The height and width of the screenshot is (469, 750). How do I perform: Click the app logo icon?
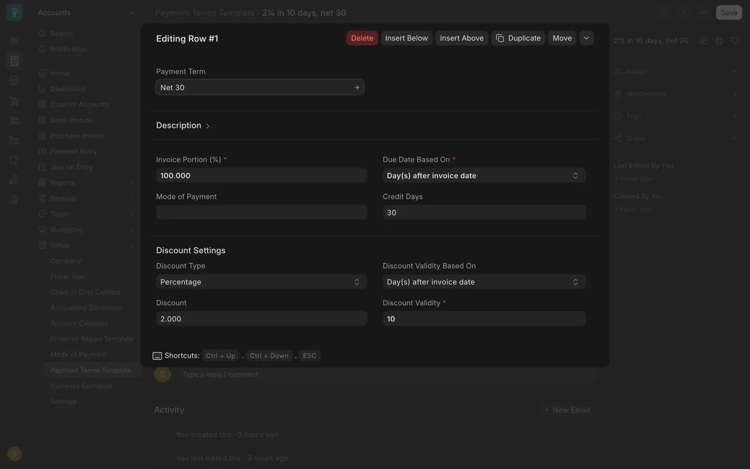pyautogui.click(x=15, y=12)
